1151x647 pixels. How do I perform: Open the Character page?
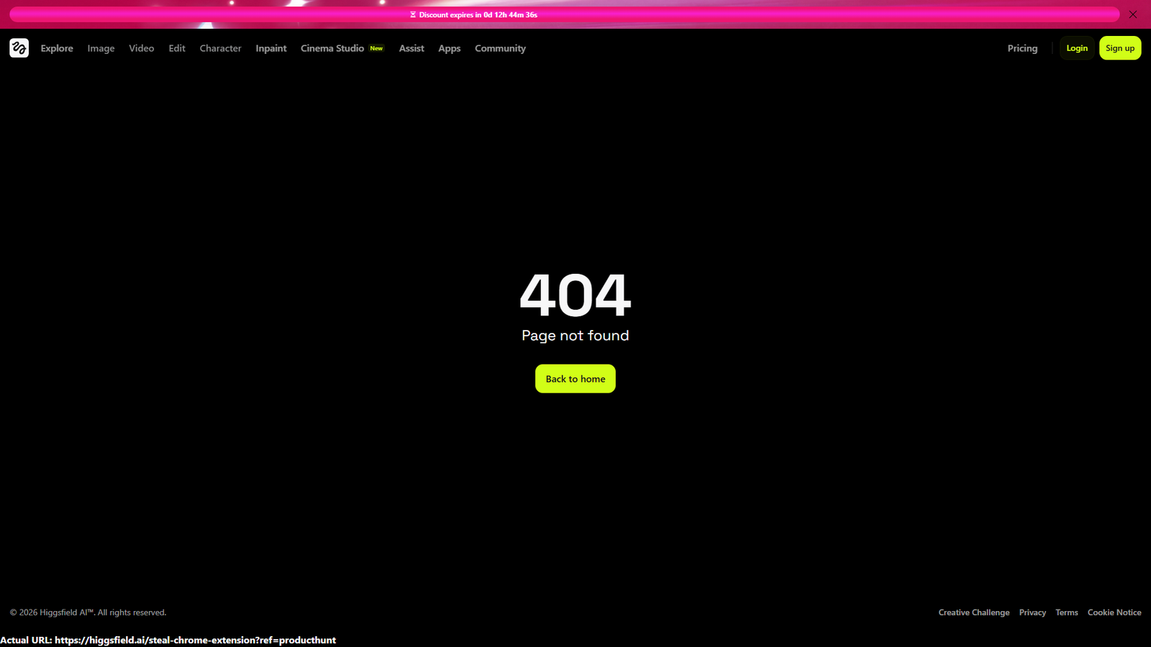220,48
